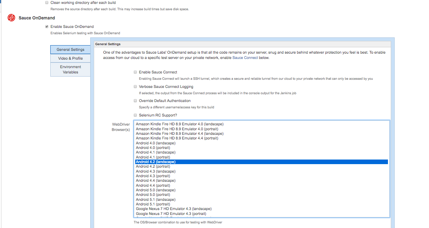The height and width of the screenshot is (228, 429).
Task: Choose Google Nexus 7 HD Emulator 4.3 (landscape)
Action: 262,209
